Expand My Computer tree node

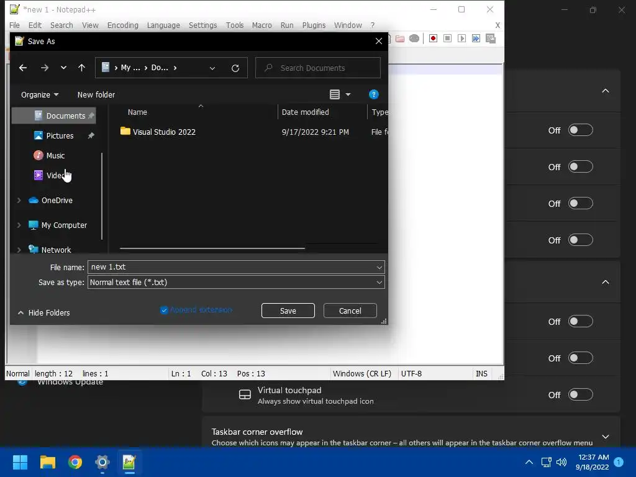point(19,225)
